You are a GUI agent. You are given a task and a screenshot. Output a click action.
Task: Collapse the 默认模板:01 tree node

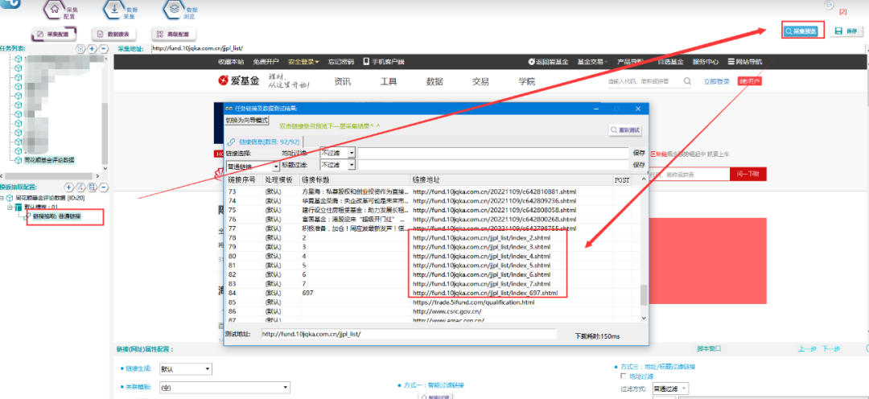(x=10, y=207)
